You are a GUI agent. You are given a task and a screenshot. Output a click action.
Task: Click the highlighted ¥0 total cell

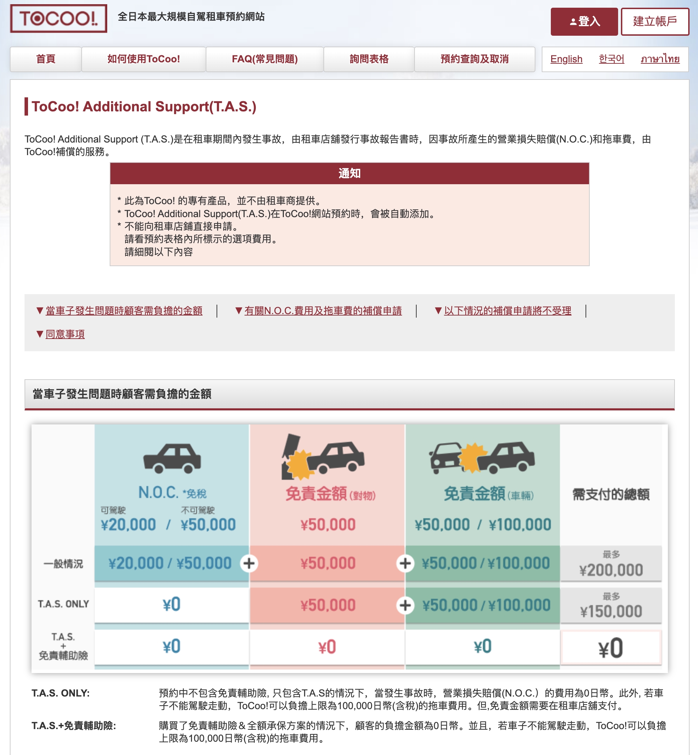611,647
